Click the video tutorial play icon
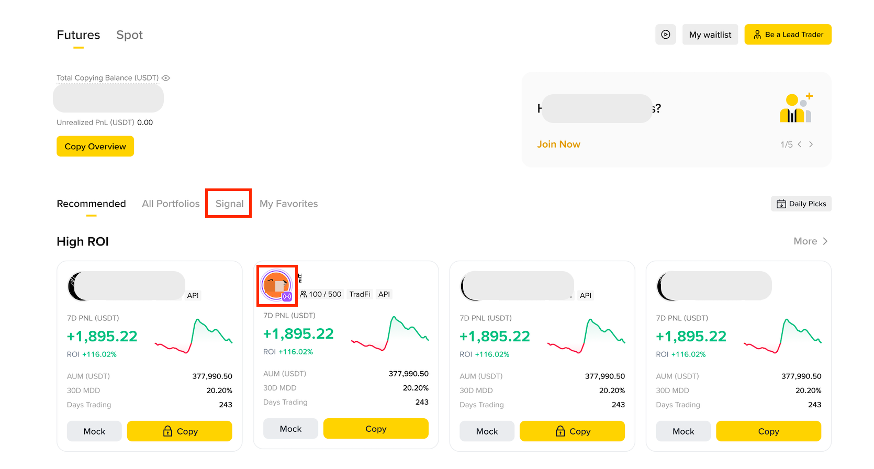This screenshot has width=874, height=469. click(666, 35)
